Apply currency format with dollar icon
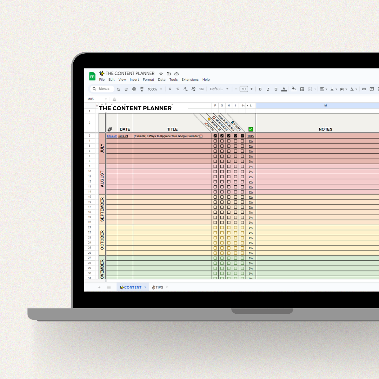 click(x=170, y=89)
